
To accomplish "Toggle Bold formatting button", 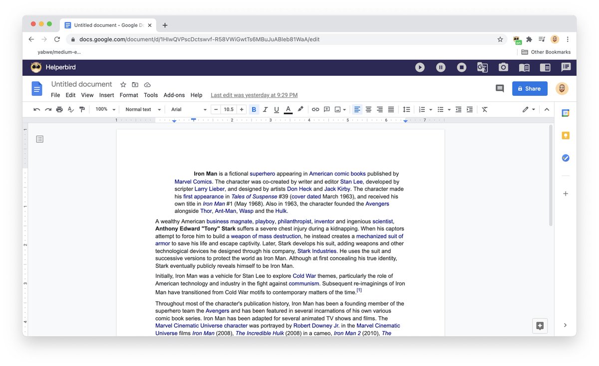I will (254, 110).
